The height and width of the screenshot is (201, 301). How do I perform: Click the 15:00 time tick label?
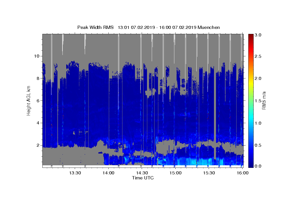click(175, 173)
